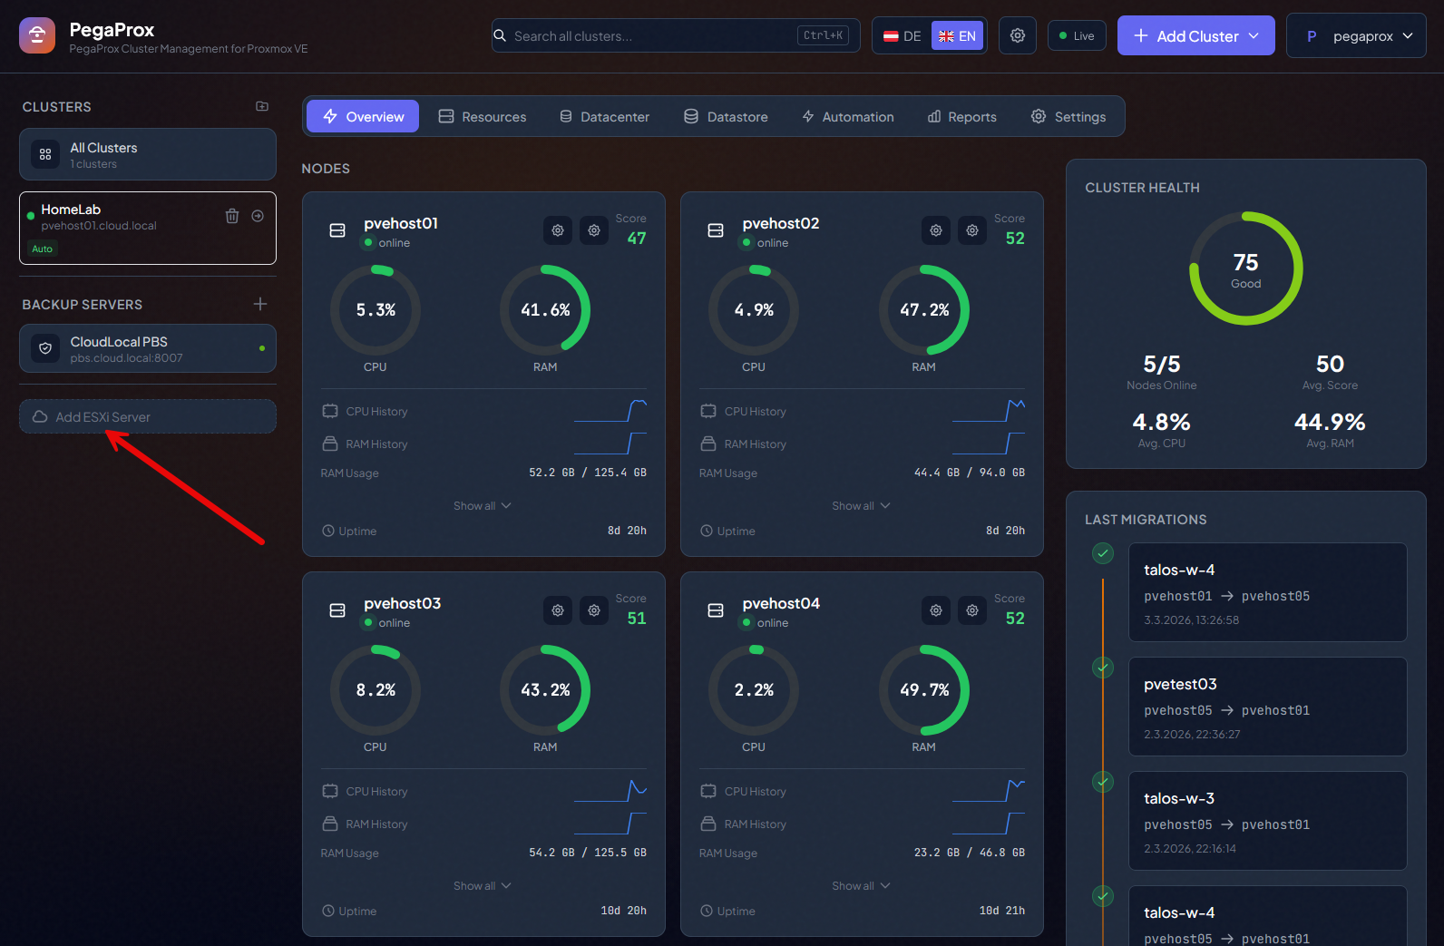
Task: Expand Show all on pvehost01 card
Action: click(483, 505)
